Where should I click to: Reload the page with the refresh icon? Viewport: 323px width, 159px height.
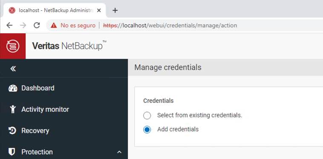[37, 25]
